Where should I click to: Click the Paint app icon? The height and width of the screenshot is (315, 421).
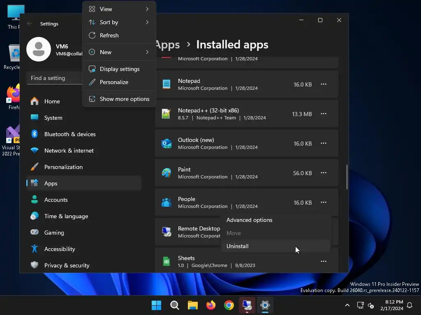(167, 173)
